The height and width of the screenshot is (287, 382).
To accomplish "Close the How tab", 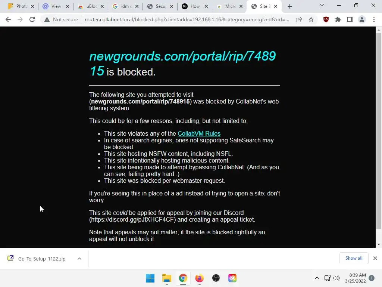I will pos(206,6).
